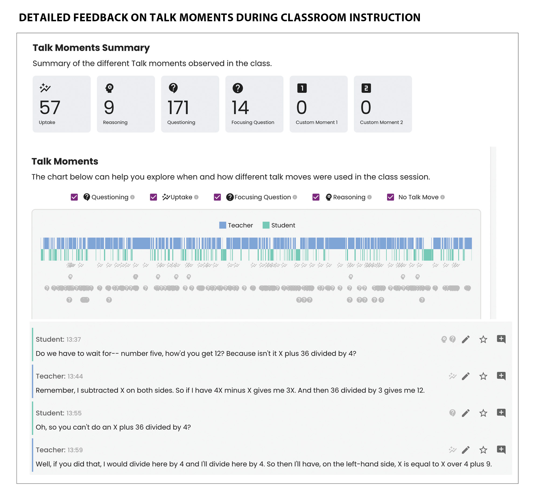Star the Teacher 13:59 transcript entry
Viewport: 534px width, 499px height.
click(x=483, y=450)
